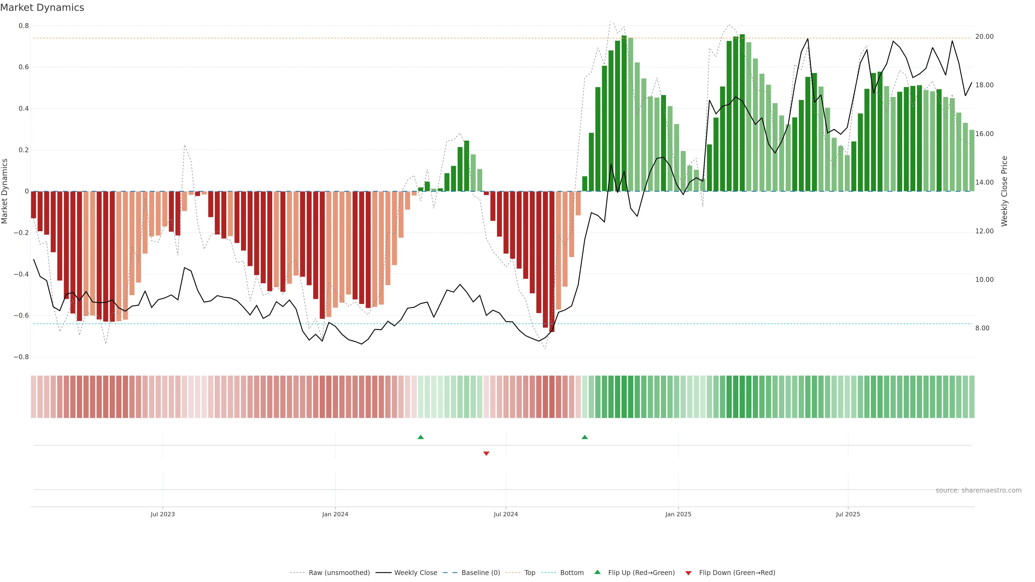Click the source: sharemaestro.com text
This screenshot has height=582, width=1035.
point(978,490)
